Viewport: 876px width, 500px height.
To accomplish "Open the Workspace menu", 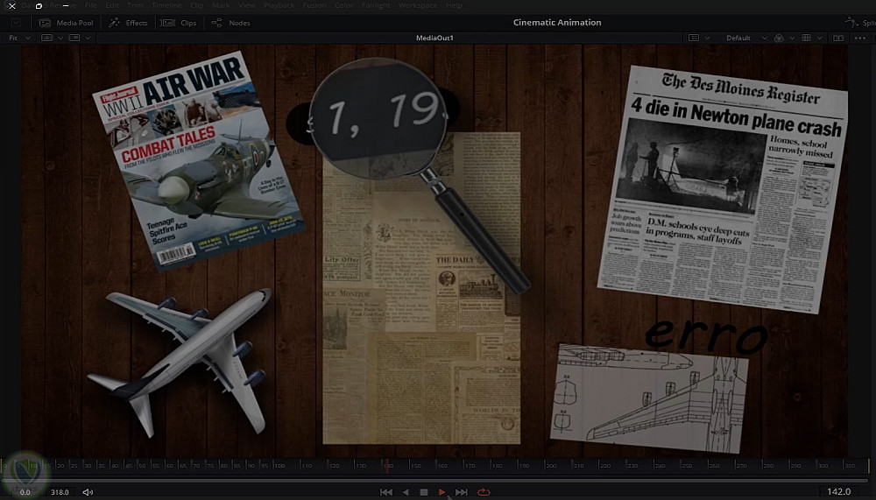I will [418, 5].
